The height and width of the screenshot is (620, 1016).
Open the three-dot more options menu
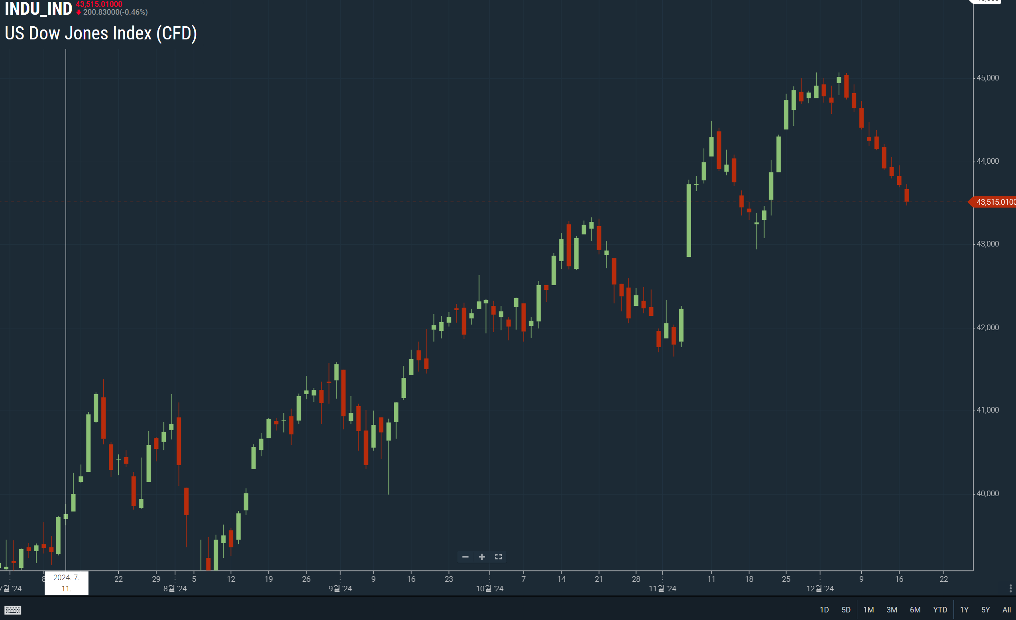click(x=1010, y=589)
